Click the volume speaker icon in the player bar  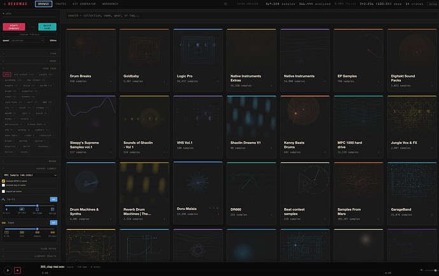(422, 270)
